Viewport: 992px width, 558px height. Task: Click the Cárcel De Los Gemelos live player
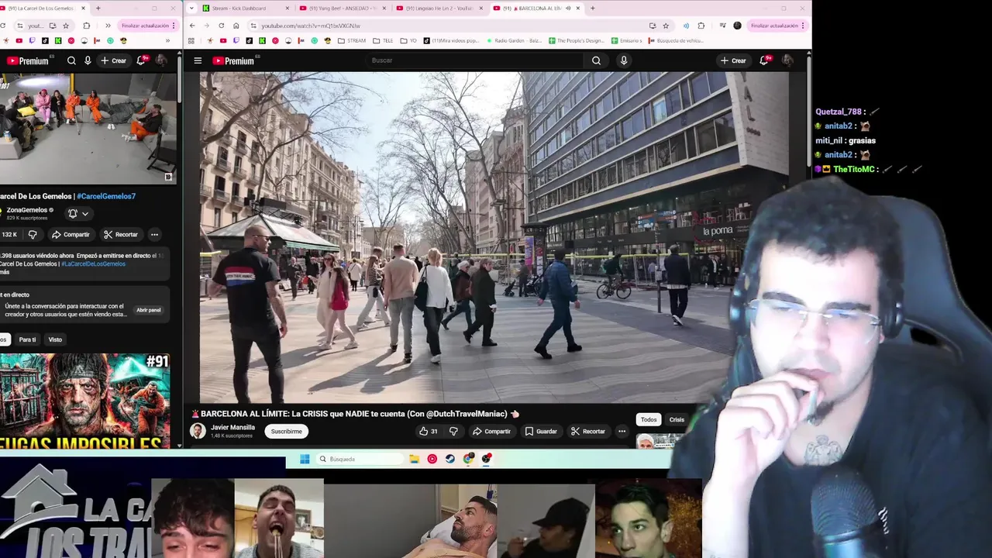point(88,128)
